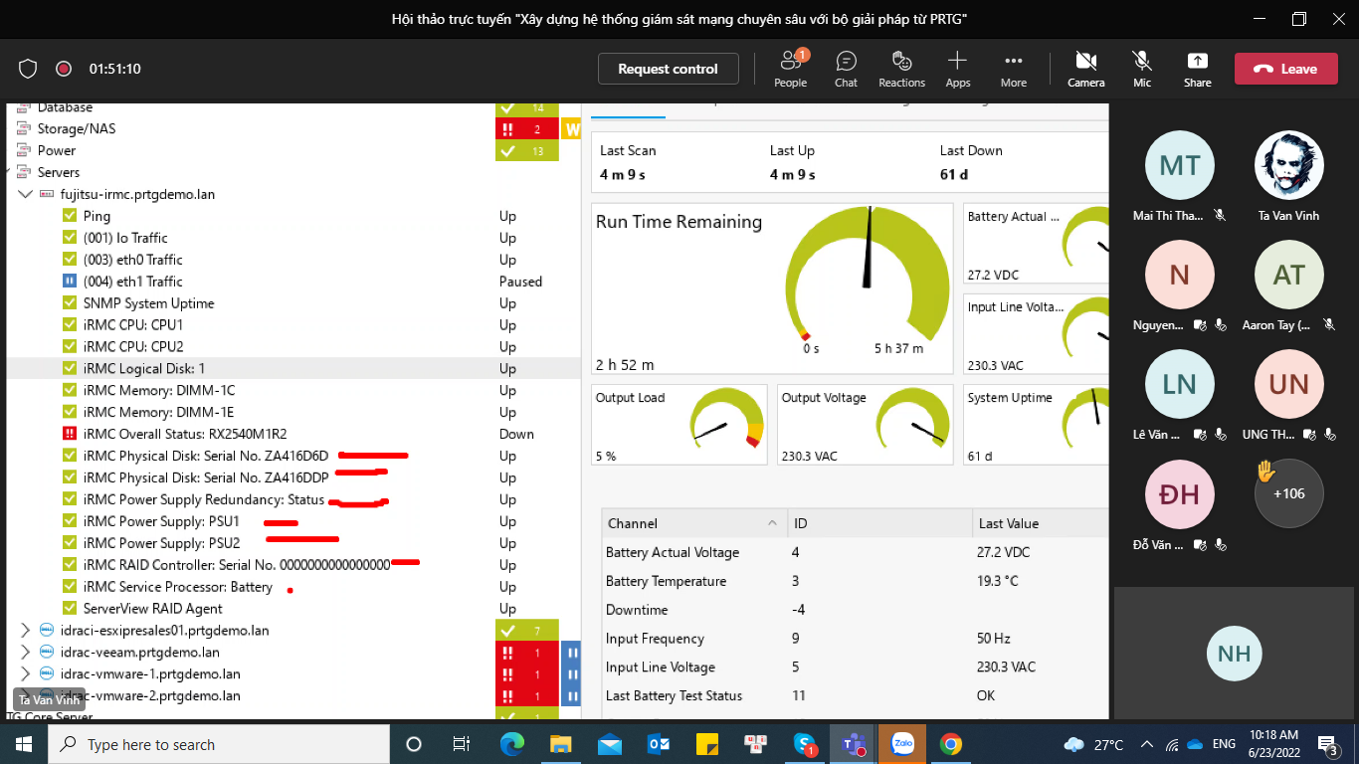The image size is (1359, 764).
Task: Select the NH participant tile
Action: 1235,654
